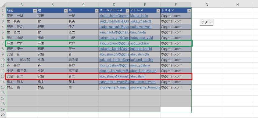
Task: Click the asou_rokuro link in column E
Action: (139, 43)
